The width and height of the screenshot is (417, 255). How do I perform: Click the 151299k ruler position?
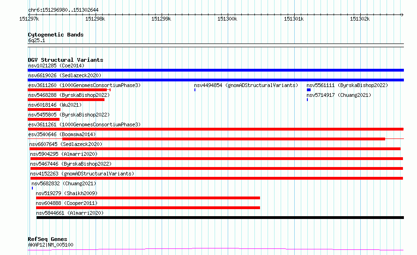(161, 19)
